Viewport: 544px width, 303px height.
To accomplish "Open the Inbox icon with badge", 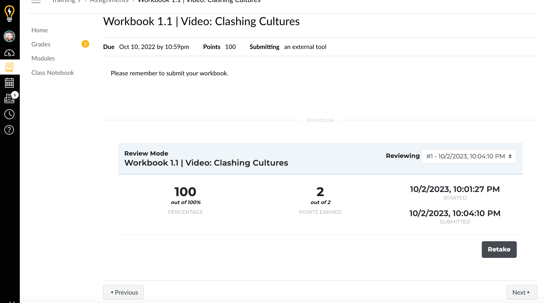I will click(10, 98).
